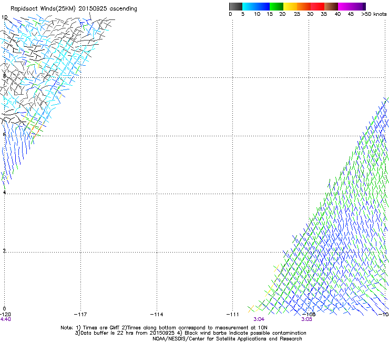389x342 pixels.
Task: Click the '35' legend scale label
Action: [x=324, y=14]
